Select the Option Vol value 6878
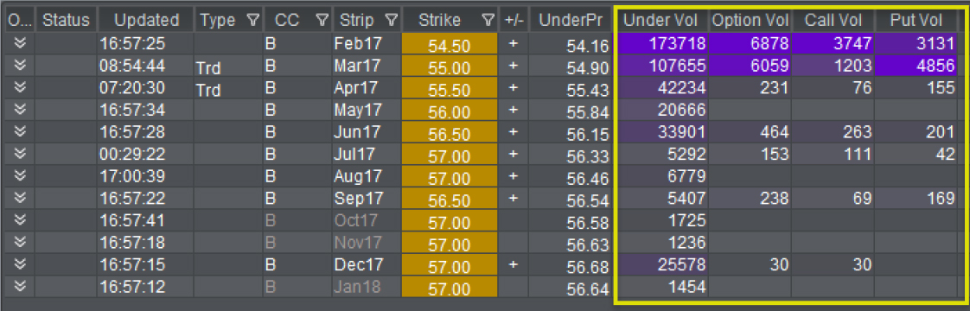Viewport: 970px width, 311px height. tap(750, 44)
